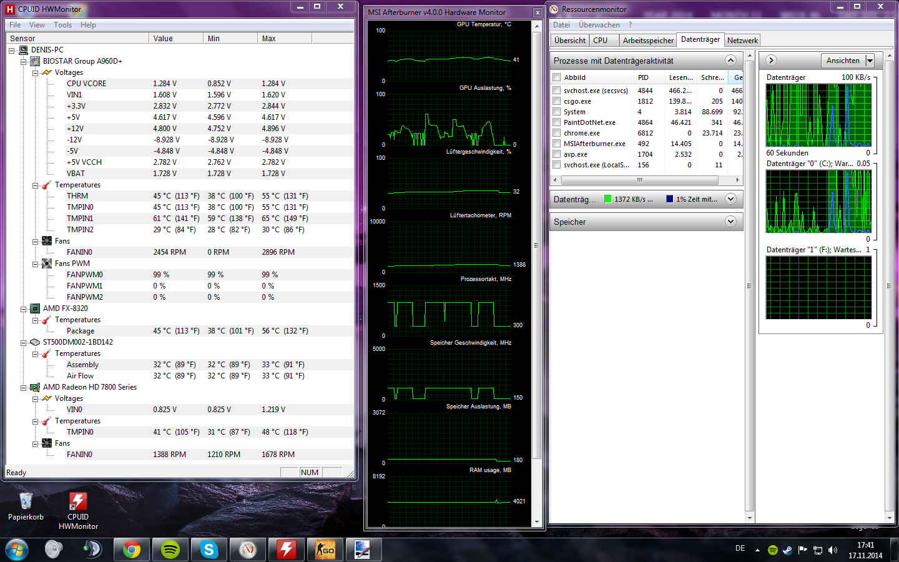Click the taskbar clock 17:41
This screenshot has height=562, width=899.
pos(865,545)
